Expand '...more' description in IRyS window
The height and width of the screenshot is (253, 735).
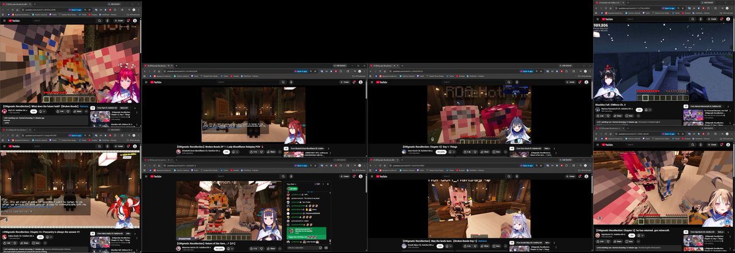(7, 123)
